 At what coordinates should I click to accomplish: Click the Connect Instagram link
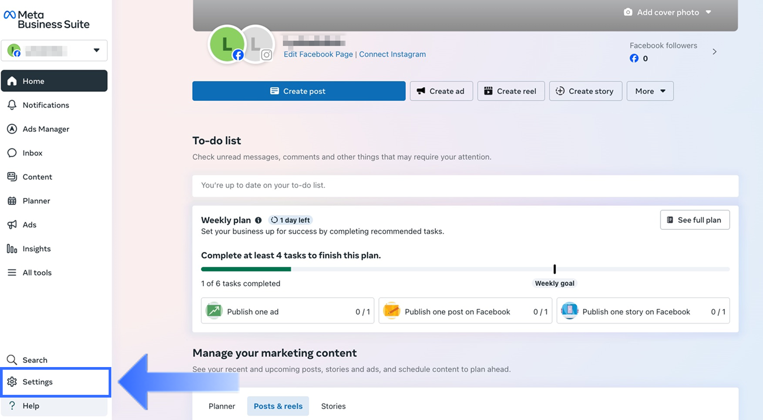pyautogui.click(x=392, y=54)
